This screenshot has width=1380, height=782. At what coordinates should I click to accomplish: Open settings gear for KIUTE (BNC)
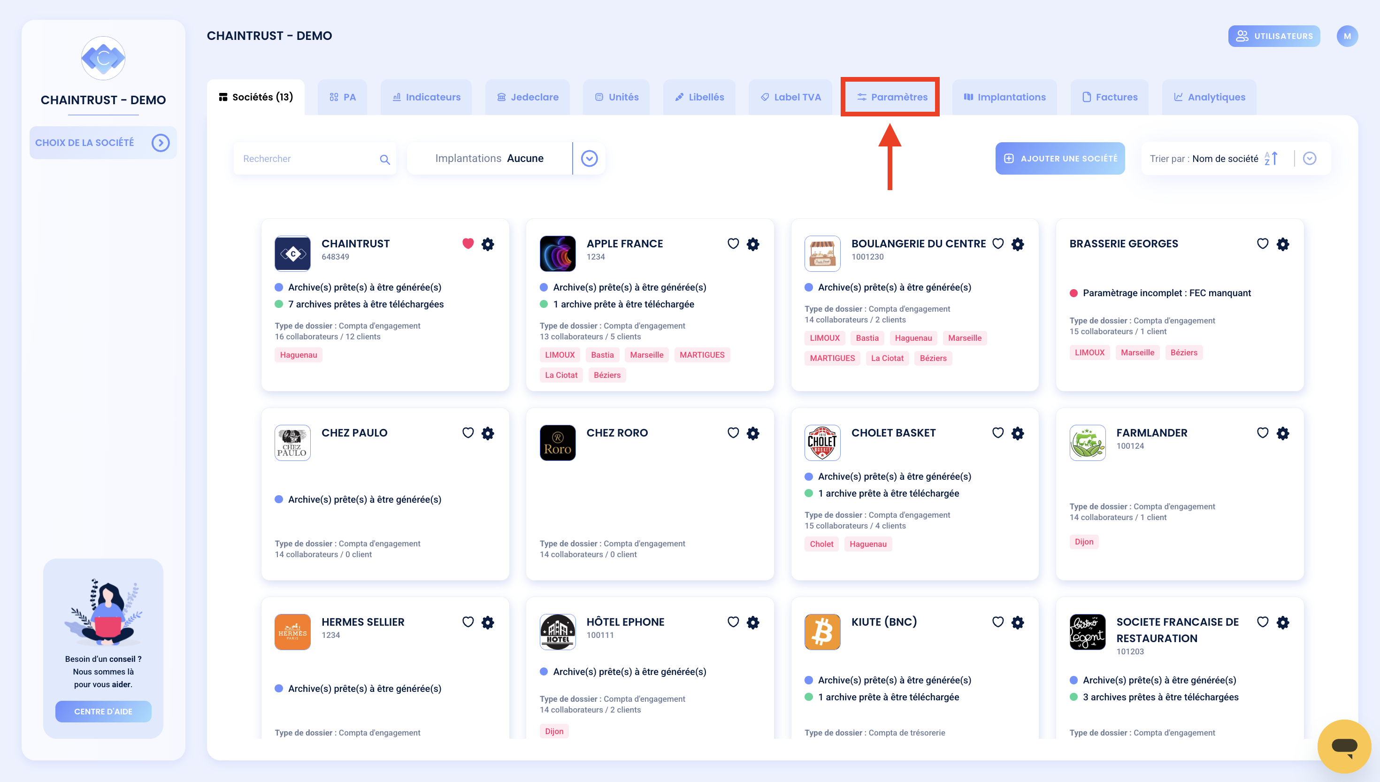(1018, 622)
